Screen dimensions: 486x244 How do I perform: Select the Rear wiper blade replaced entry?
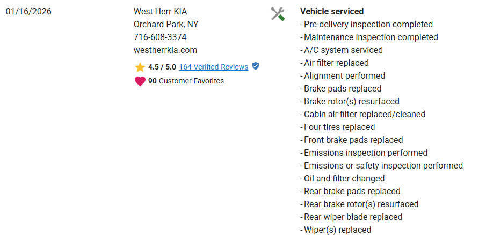353,217
